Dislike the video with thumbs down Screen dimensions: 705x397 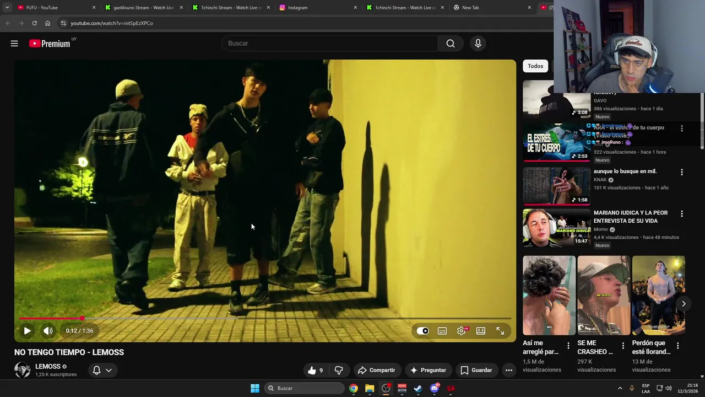tap(339, 371)
